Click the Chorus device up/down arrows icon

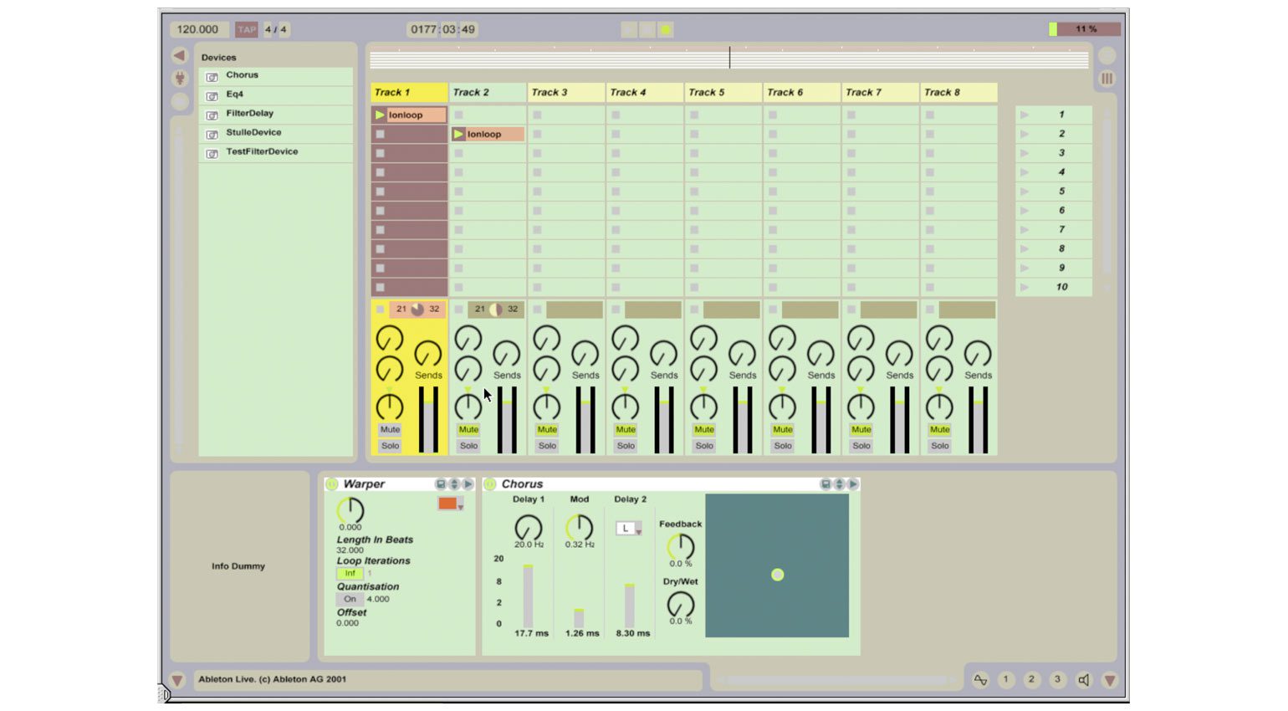click(x=839, y=484)
